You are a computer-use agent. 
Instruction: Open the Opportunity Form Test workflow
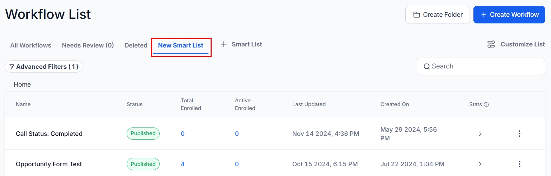pos(49,164)
